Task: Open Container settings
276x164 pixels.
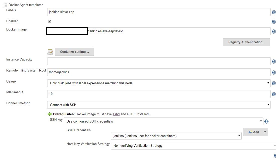Action: (x=74, y=51)
